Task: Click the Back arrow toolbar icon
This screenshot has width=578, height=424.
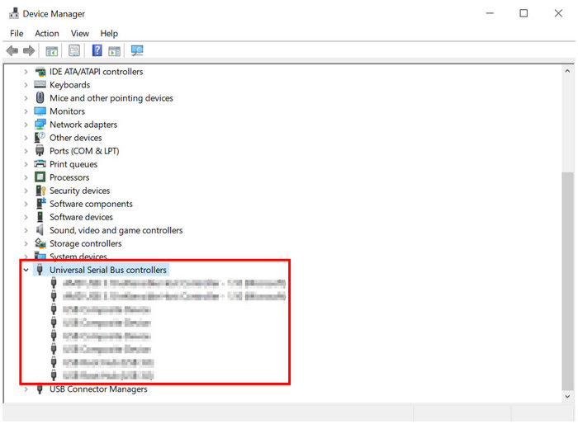Action: tap(12, 51)
